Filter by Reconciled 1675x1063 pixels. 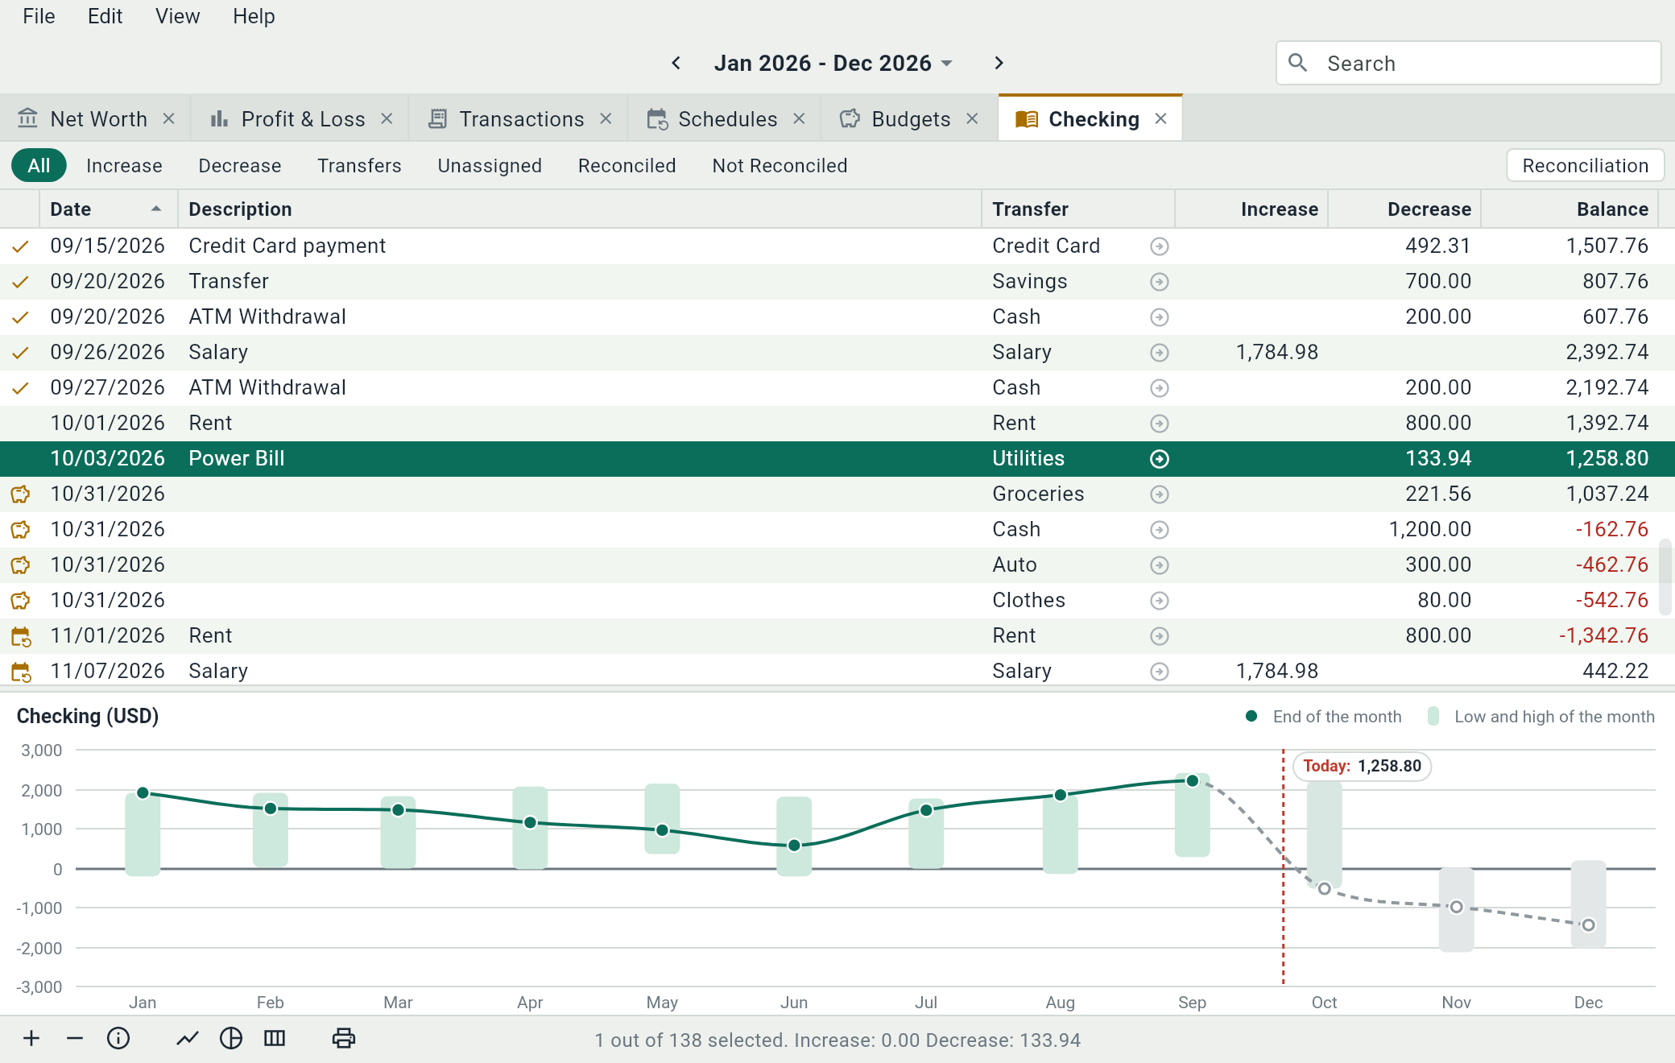pos(627,166)
